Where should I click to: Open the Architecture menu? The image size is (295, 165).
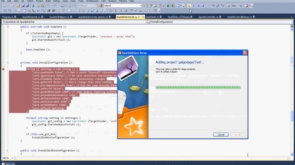[92, 1]
